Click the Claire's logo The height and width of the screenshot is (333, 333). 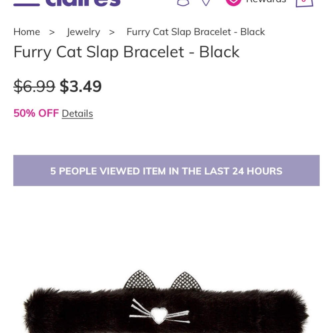[x=83, y=3]
